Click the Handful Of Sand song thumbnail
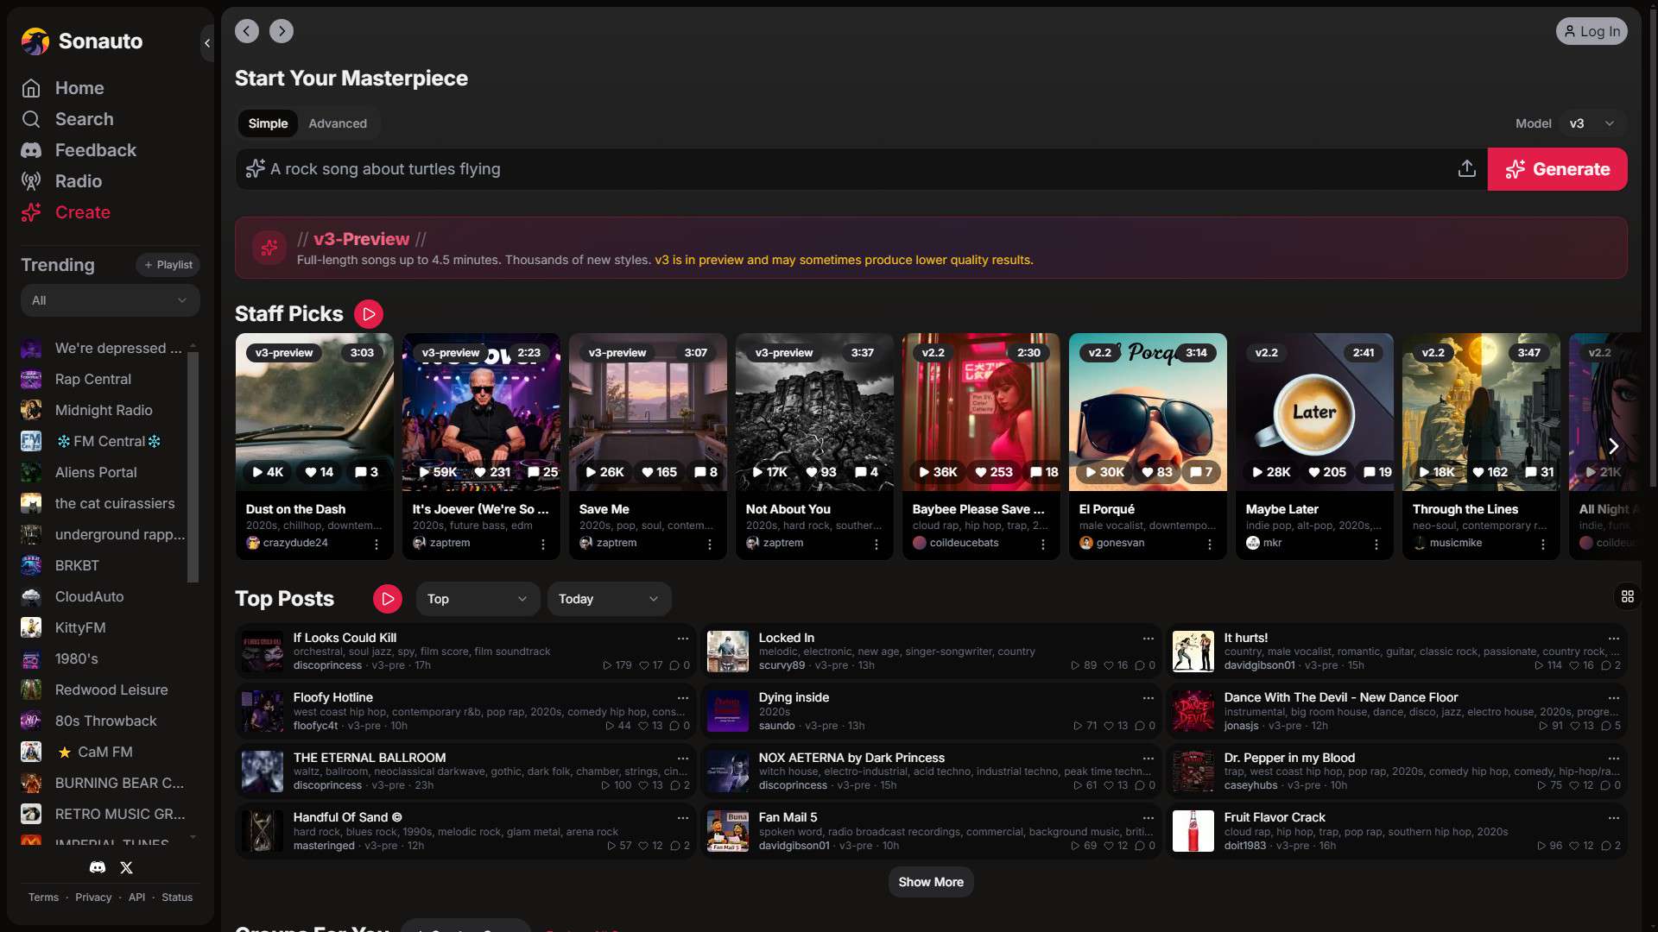This screenshot has height=932, width=1658. tap(263, 831)
